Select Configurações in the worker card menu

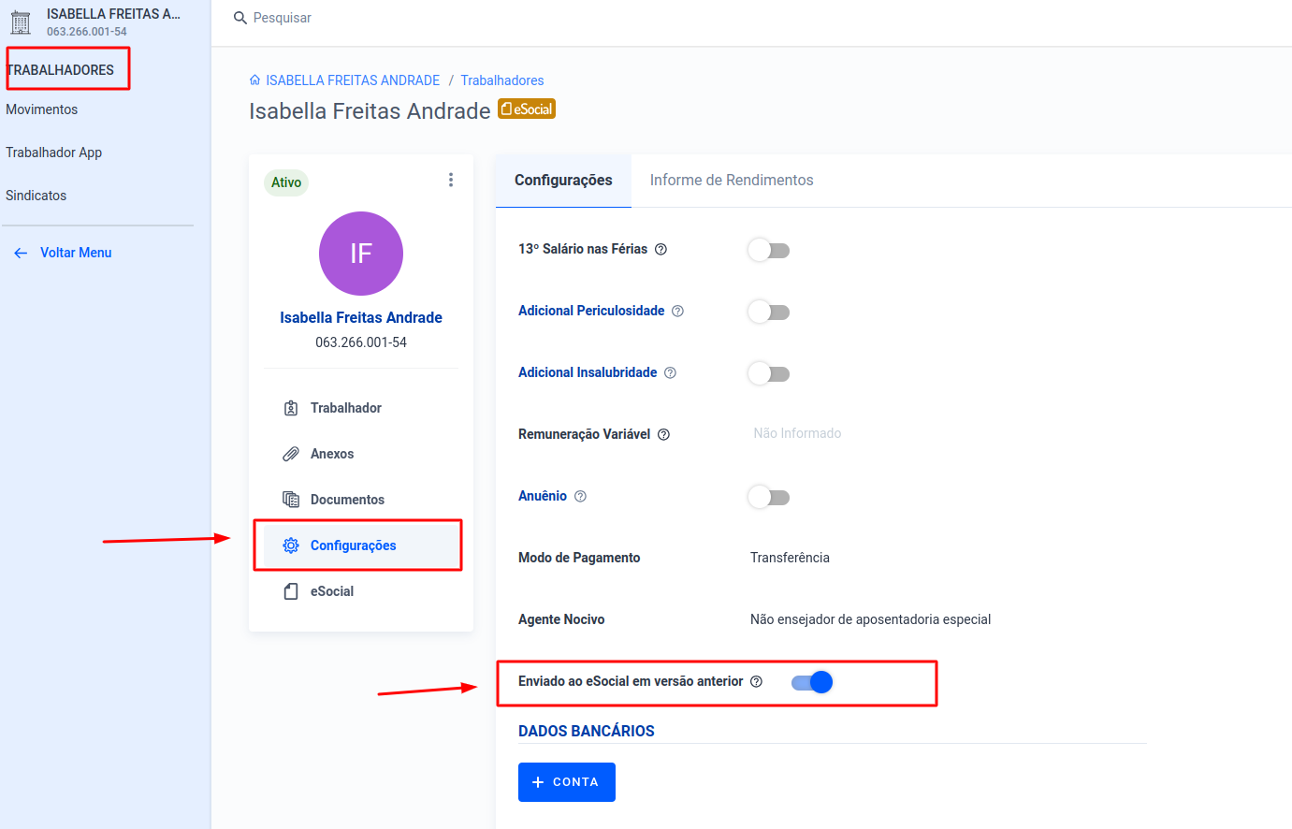point(361,545)
